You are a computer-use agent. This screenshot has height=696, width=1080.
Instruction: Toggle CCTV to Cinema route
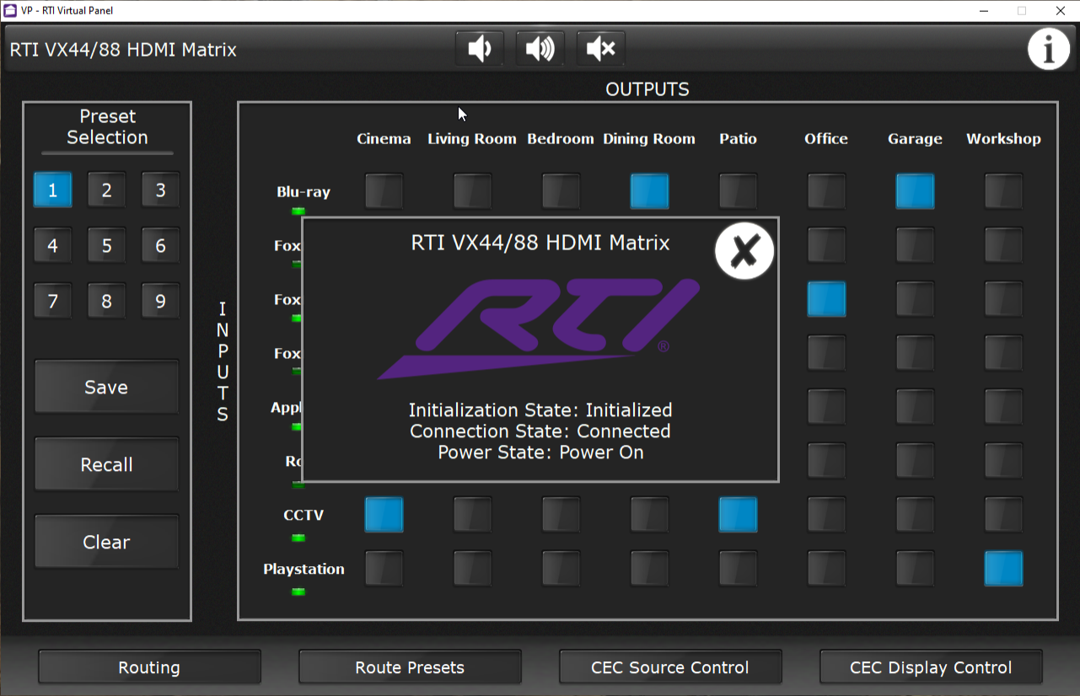pyautogui.click(x=384, y=515)
